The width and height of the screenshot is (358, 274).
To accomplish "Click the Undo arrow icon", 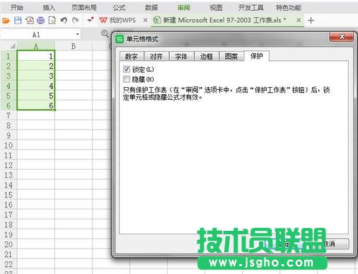I will pyautogui.click(x=64, y=21).
